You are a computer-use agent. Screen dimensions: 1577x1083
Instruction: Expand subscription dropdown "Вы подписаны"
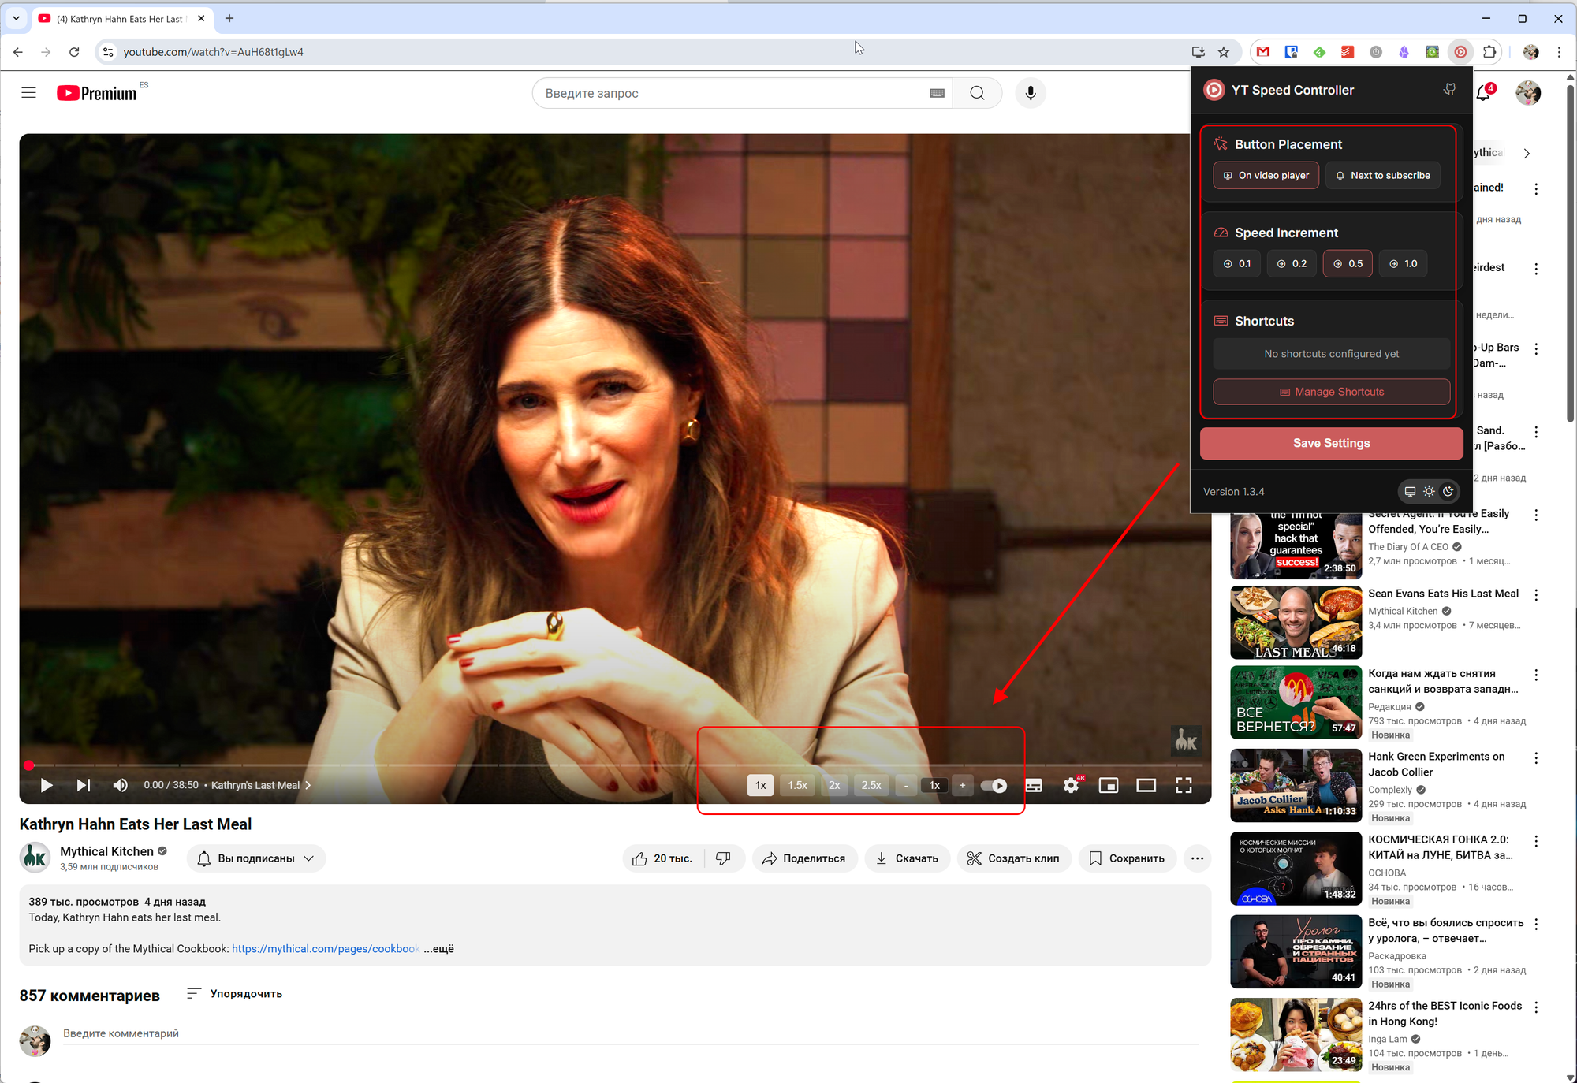pyautogui.click(x=256, y=858)
